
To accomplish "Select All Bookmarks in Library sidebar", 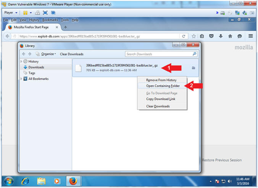I will tap(38, 79).
